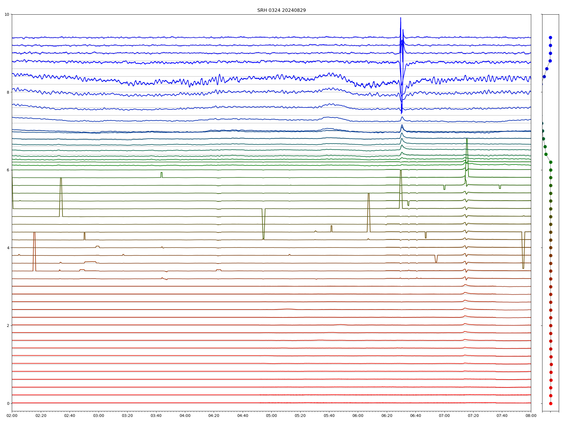Click the 03:40 time axis label
The width and height of the screenshot is (563, 422).
coord(156,416)
